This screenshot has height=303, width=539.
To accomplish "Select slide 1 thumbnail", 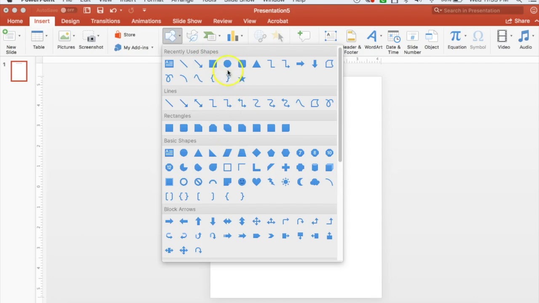I will 19,71.
